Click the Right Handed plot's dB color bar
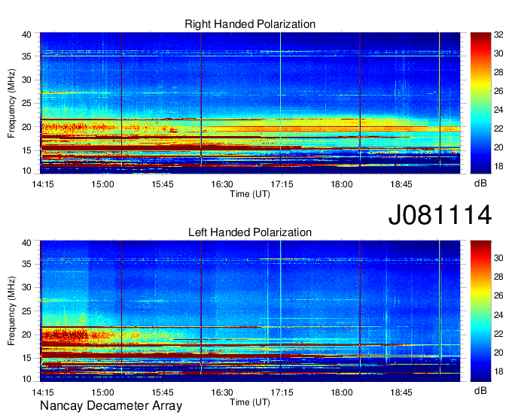Image resolution: width=512 pixels, height=415 pixels. point(480,103)
